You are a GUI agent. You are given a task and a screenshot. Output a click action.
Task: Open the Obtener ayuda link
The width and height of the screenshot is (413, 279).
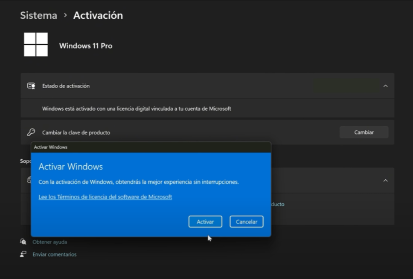pyautogui.click(x=49, y=242)
